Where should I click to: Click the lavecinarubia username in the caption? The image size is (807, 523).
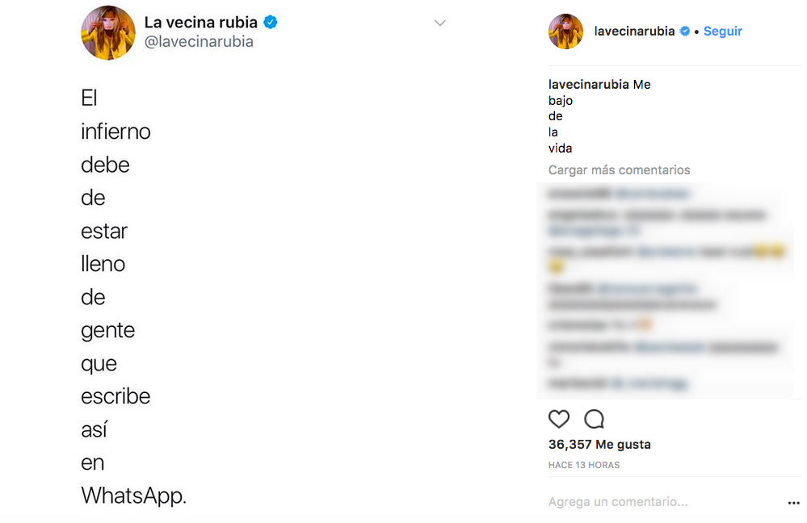589,85
